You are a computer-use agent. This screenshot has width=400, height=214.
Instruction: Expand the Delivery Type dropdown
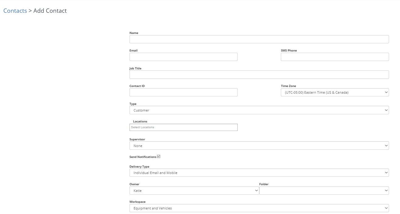tap(259, 172)
